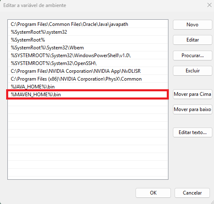Confirm changes with OK
This screenshot has width=214, height=204.
153,193
